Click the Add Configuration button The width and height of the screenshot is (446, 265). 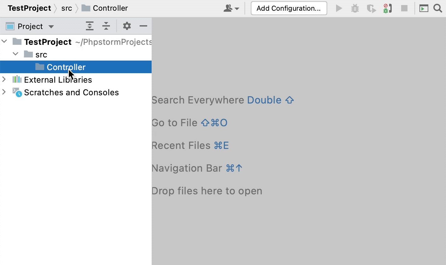click(288, 8)
